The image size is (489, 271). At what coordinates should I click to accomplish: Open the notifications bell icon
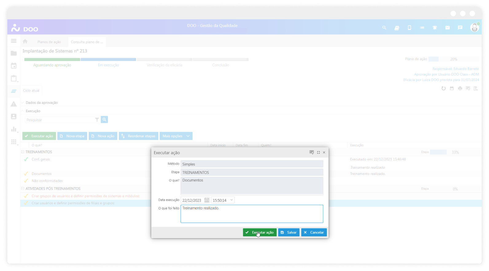pos(435,28)
